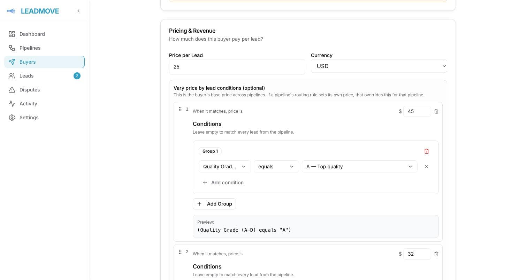
Task: Click the Leads people icon
Action: (12, 76)
